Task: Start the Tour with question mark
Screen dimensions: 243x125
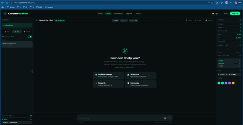Action: (189, 20)
